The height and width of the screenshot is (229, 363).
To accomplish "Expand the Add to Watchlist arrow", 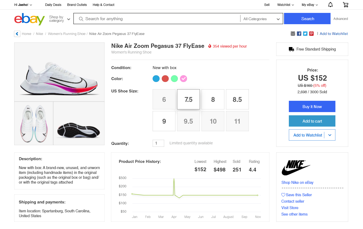I will tap(330, 135).
